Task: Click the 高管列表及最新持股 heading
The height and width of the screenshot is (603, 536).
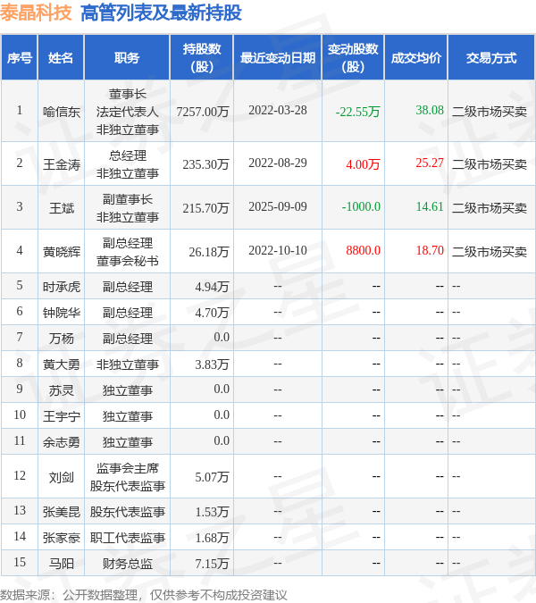Action: [161, 13]
